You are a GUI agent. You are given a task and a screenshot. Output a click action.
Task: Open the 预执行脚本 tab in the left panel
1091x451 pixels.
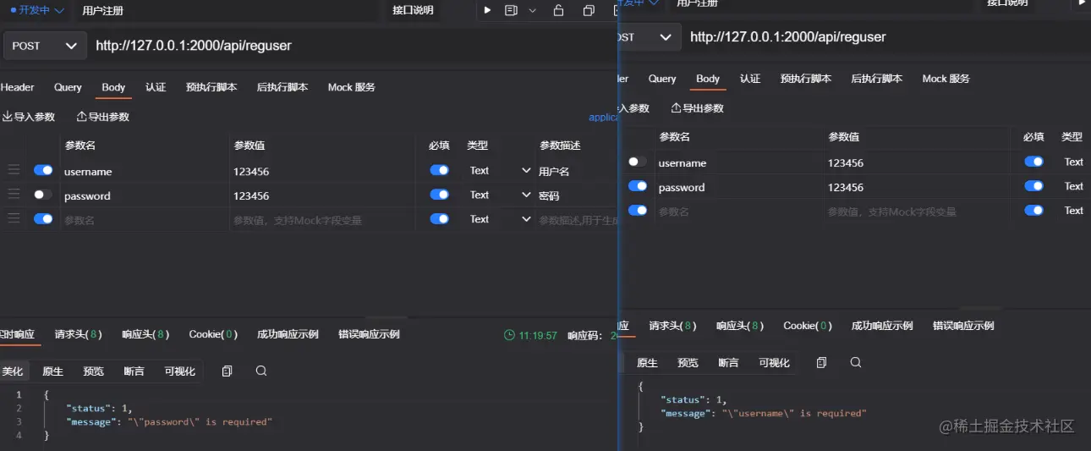click(211, 87)
